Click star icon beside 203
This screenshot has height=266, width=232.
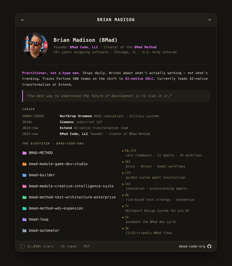pos(123,162)
